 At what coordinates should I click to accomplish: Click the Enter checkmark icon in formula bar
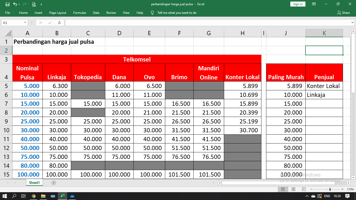click(50, 23)
